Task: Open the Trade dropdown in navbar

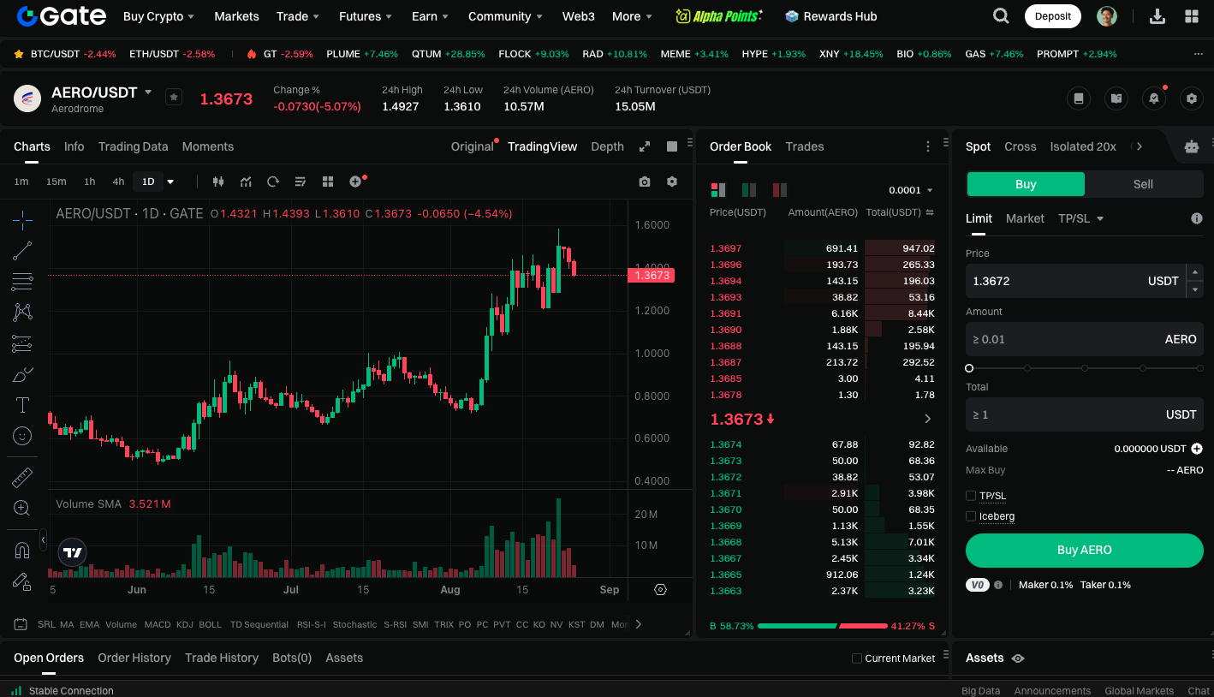Action: point(298,16)
